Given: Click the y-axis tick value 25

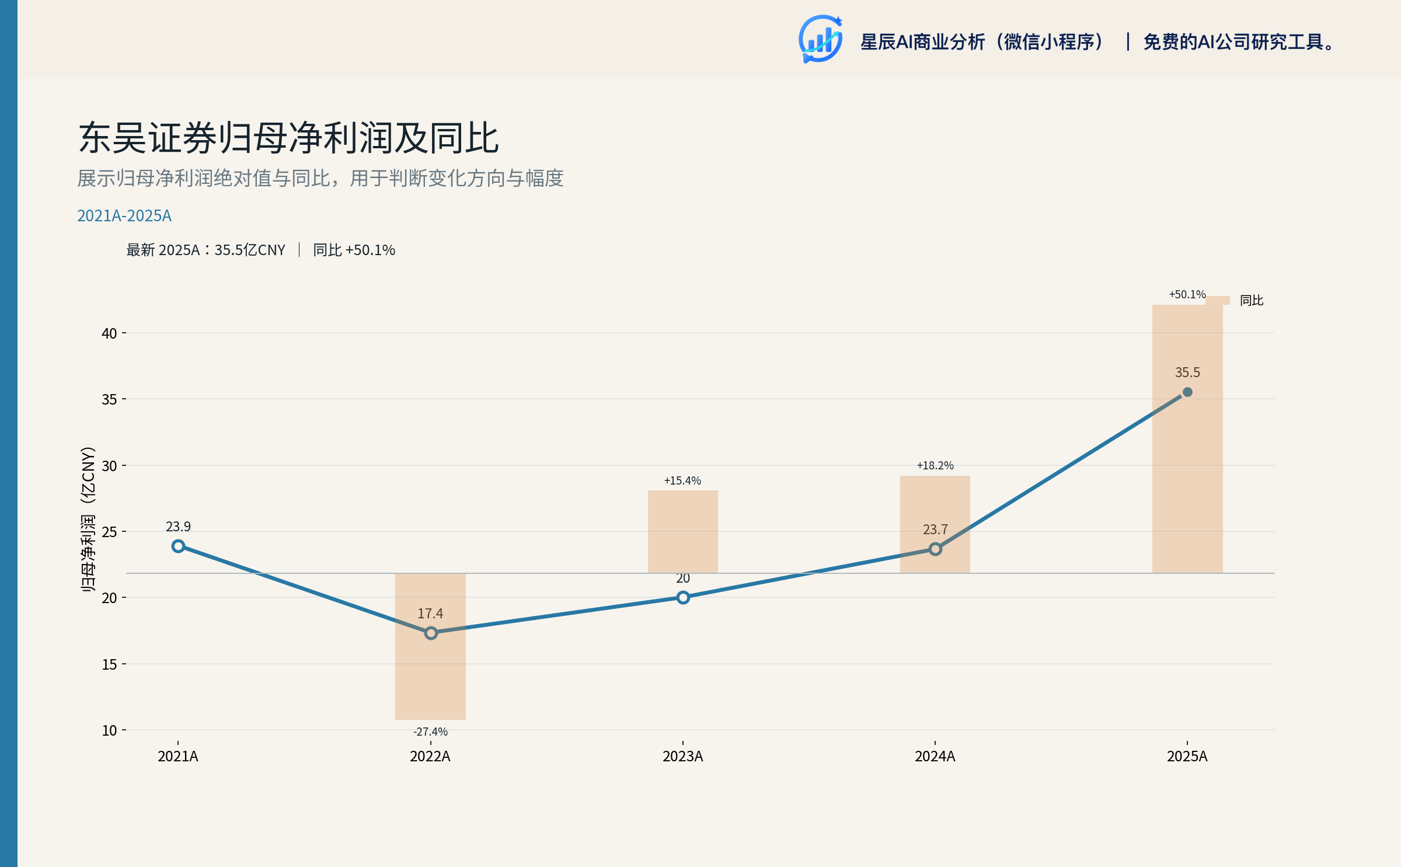Looking at the screenshot, I should coord(109,532).
